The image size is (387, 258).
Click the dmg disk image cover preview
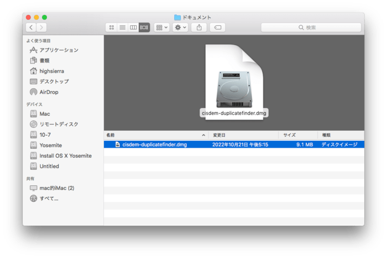click(x=234, y=82)
